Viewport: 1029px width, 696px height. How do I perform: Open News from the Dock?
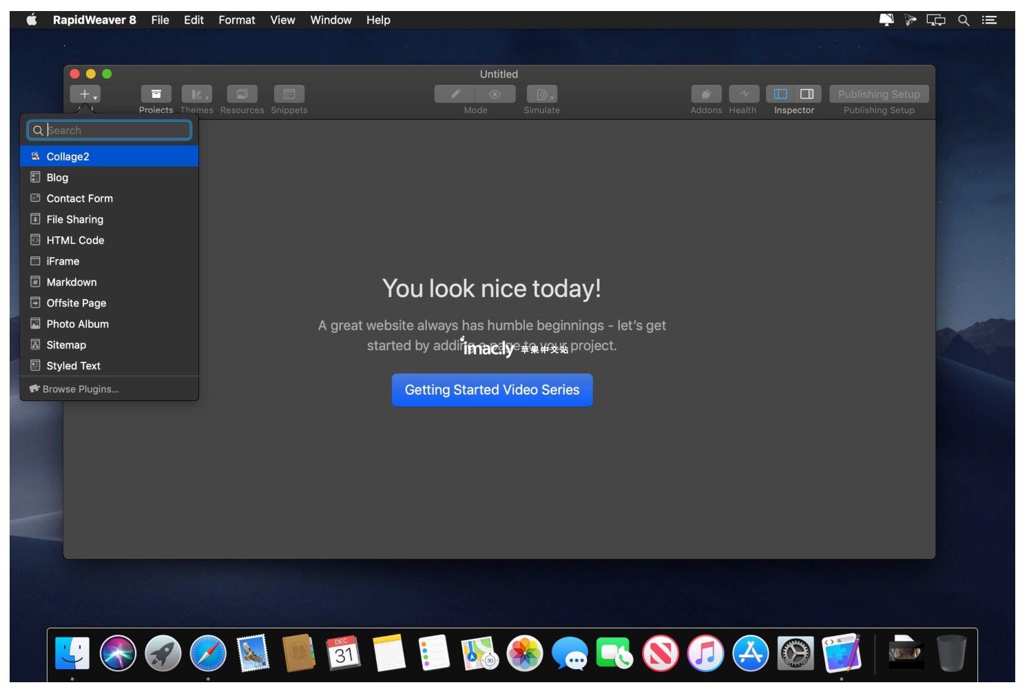click(x=660, y=653)
